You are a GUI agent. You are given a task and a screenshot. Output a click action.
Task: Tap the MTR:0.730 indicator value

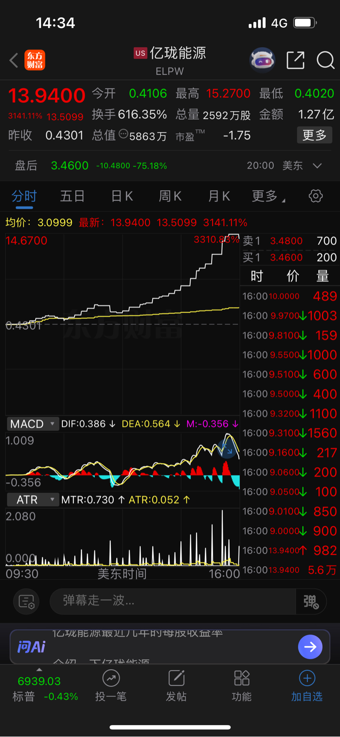tap(93, 500)
